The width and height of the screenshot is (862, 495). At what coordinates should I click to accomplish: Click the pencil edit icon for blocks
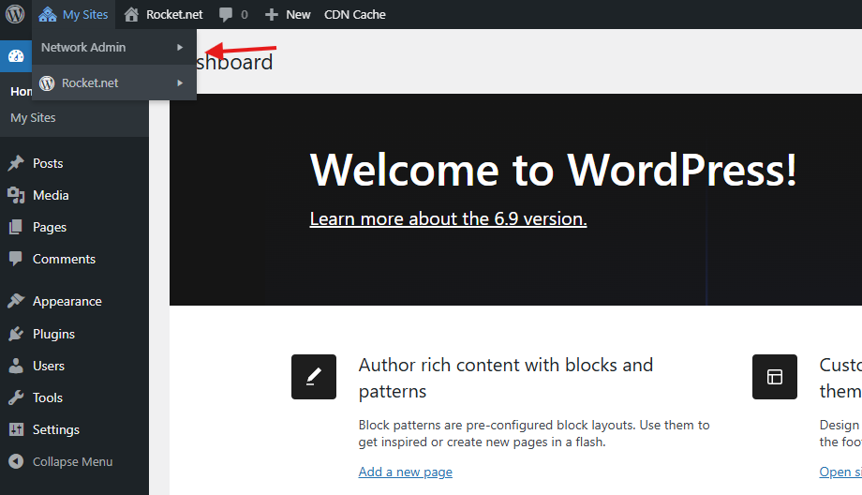click(314, 377)
